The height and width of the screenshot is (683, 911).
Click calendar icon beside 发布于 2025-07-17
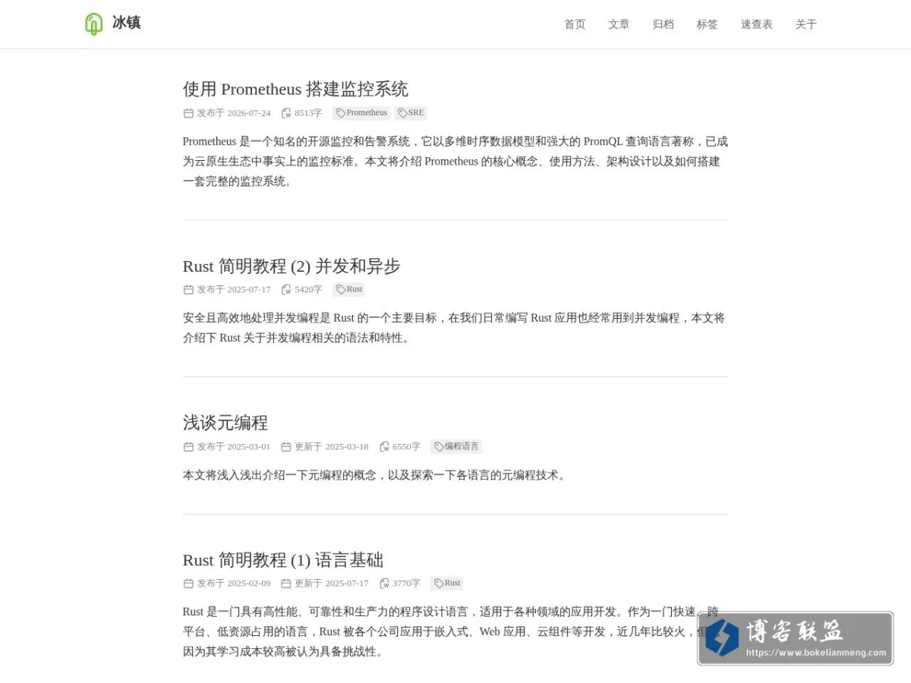[x=188, y=289]
